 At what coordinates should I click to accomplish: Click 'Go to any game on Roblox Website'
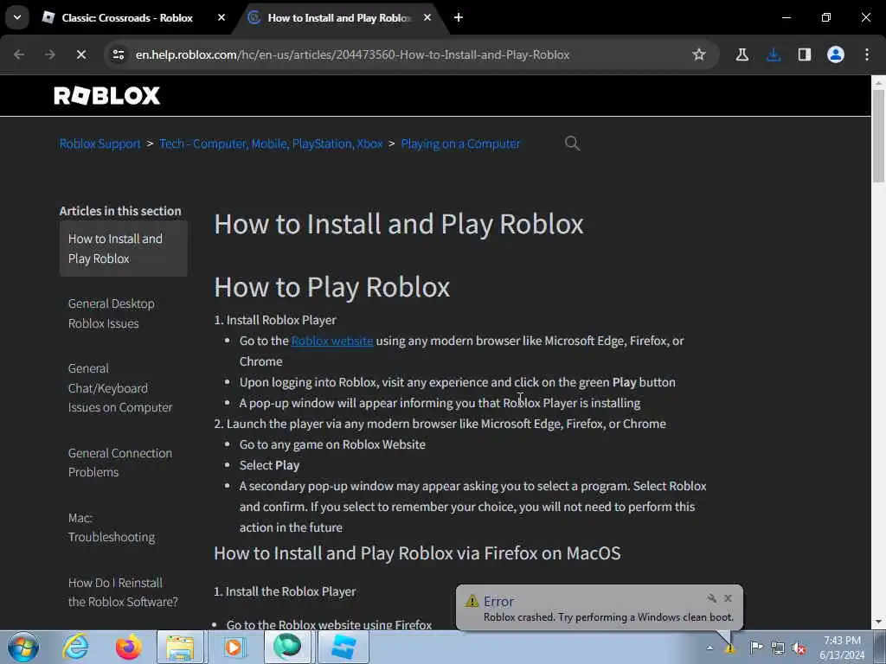[332, 444]
